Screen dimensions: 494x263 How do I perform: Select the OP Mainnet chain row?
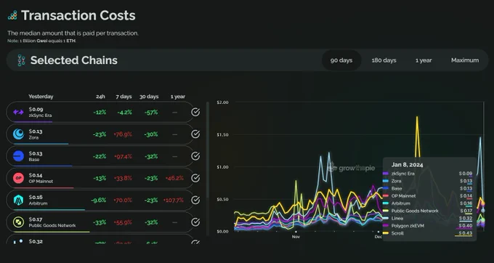100,178
